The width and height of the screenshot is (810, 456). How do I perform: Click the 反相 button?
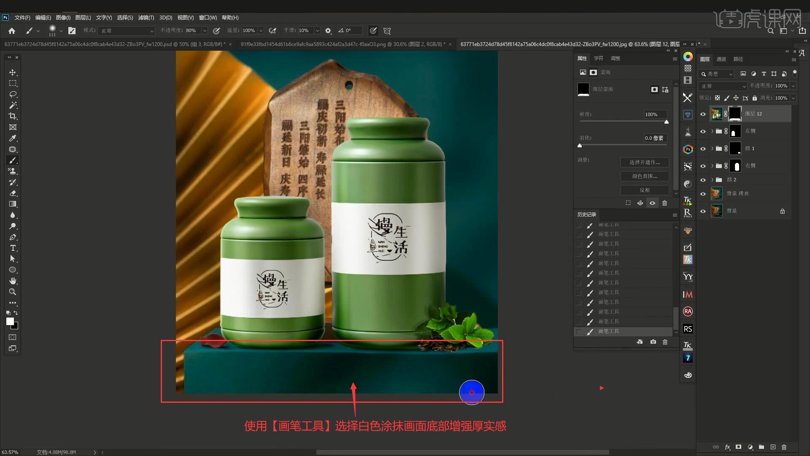(644, 190)
